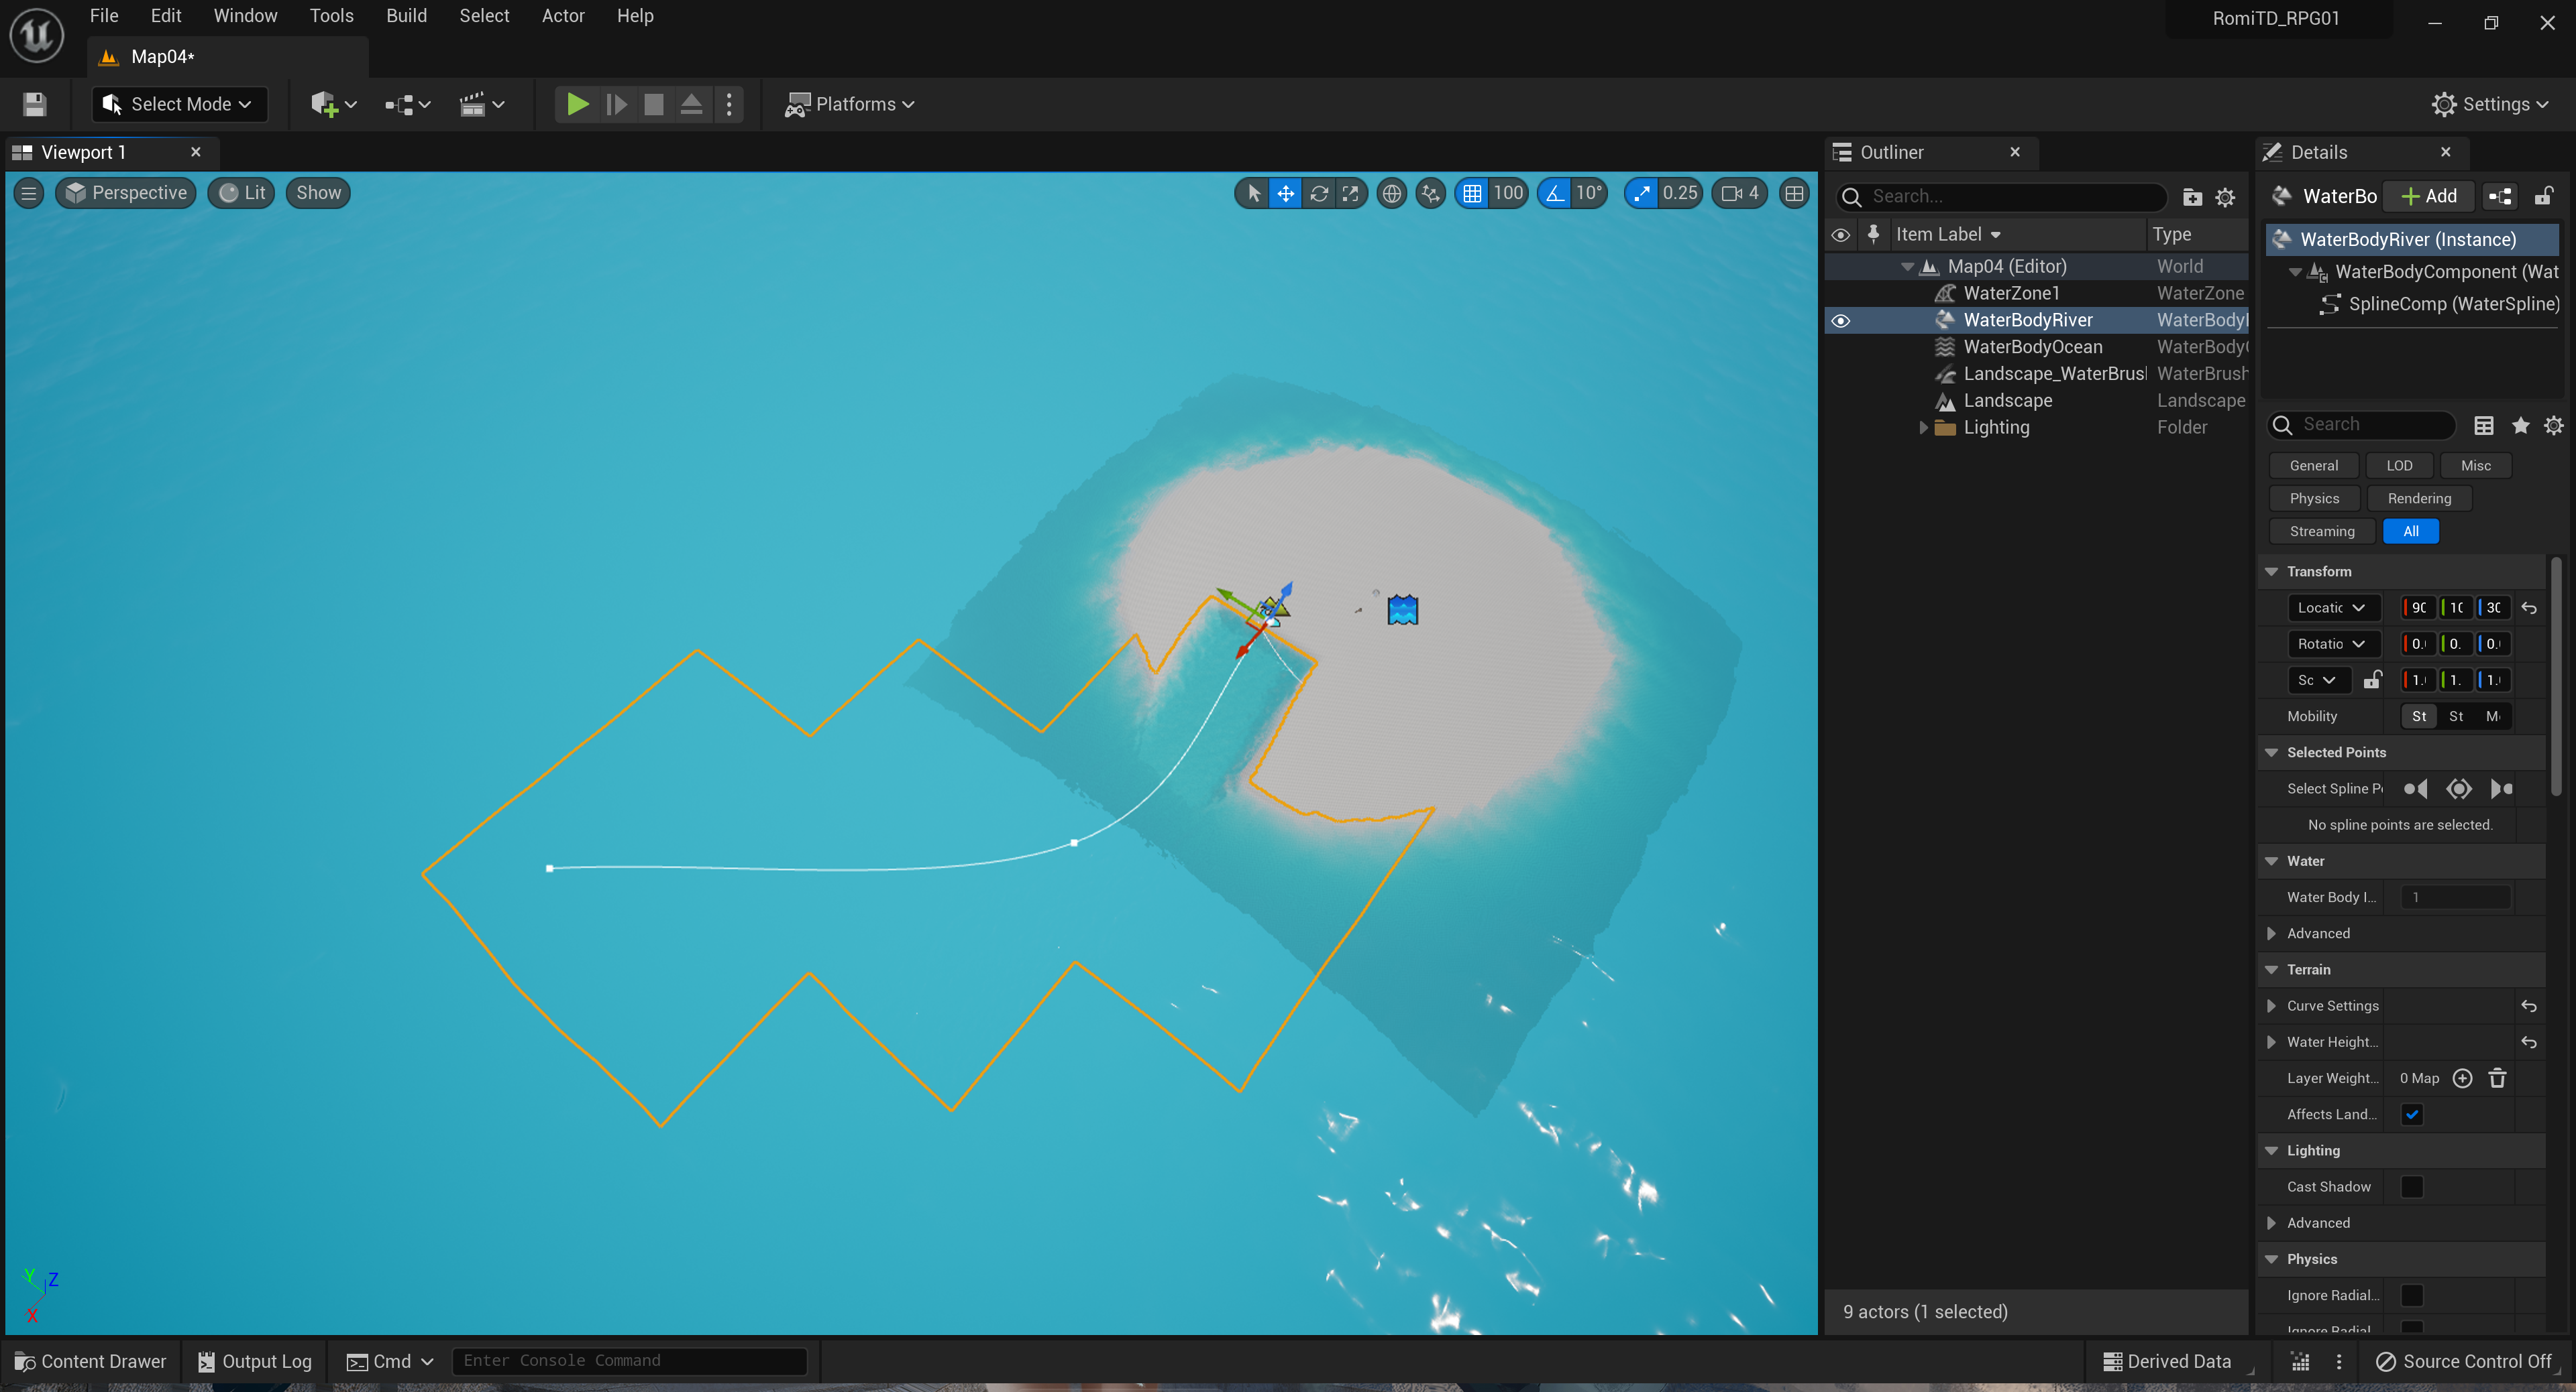The image size is (2576, 1392).
Task: Click Select next spline point icon
Action: click(2501, 788)
